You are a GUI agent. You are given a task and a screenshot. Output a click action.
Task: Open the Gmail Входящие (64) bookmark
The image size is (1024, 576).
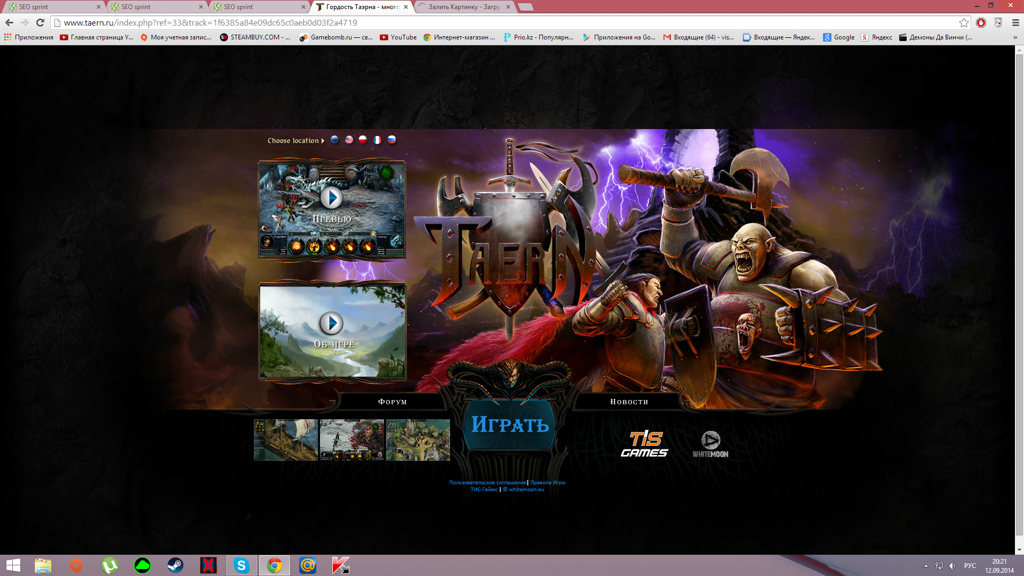(x=699, y=37)
